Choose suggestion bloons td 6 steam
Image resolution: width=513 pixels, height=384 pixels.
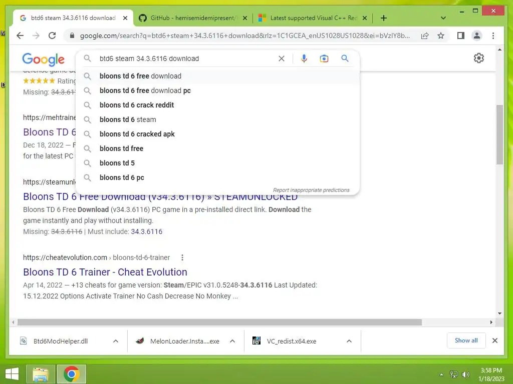pos(217,119)
